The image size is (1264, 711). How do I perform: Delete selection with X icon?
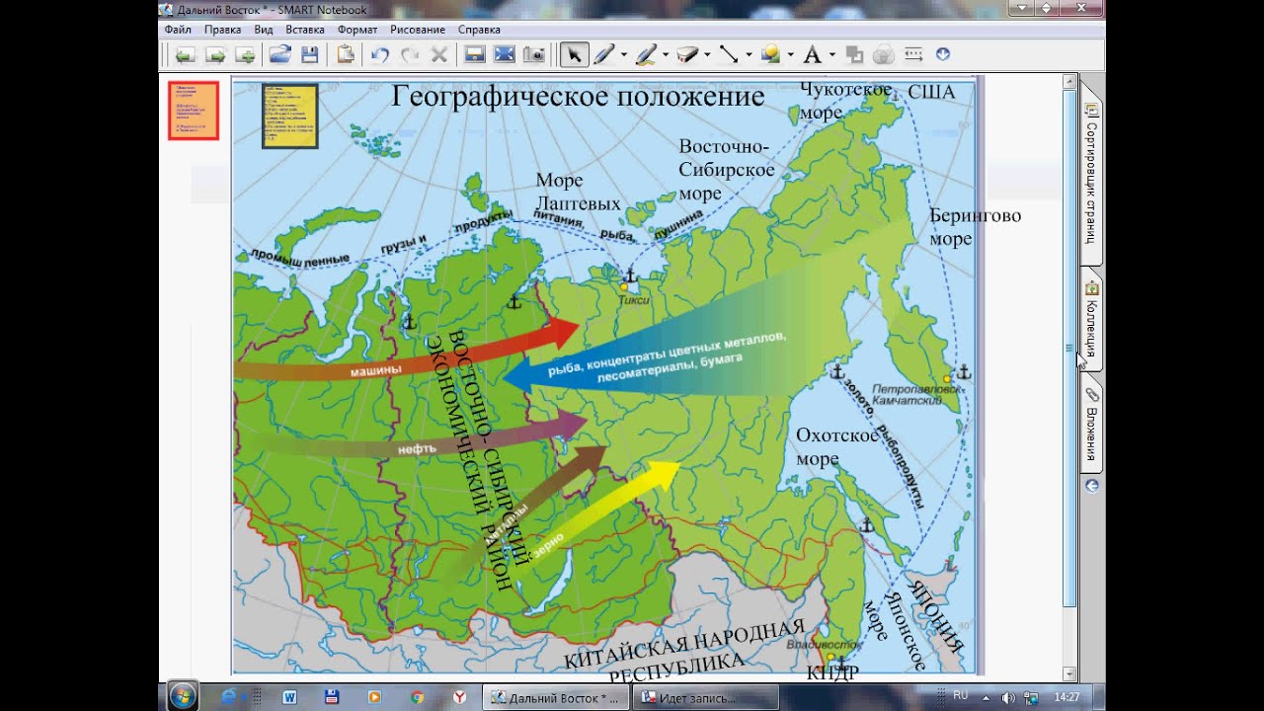click(x=439, y=55)
